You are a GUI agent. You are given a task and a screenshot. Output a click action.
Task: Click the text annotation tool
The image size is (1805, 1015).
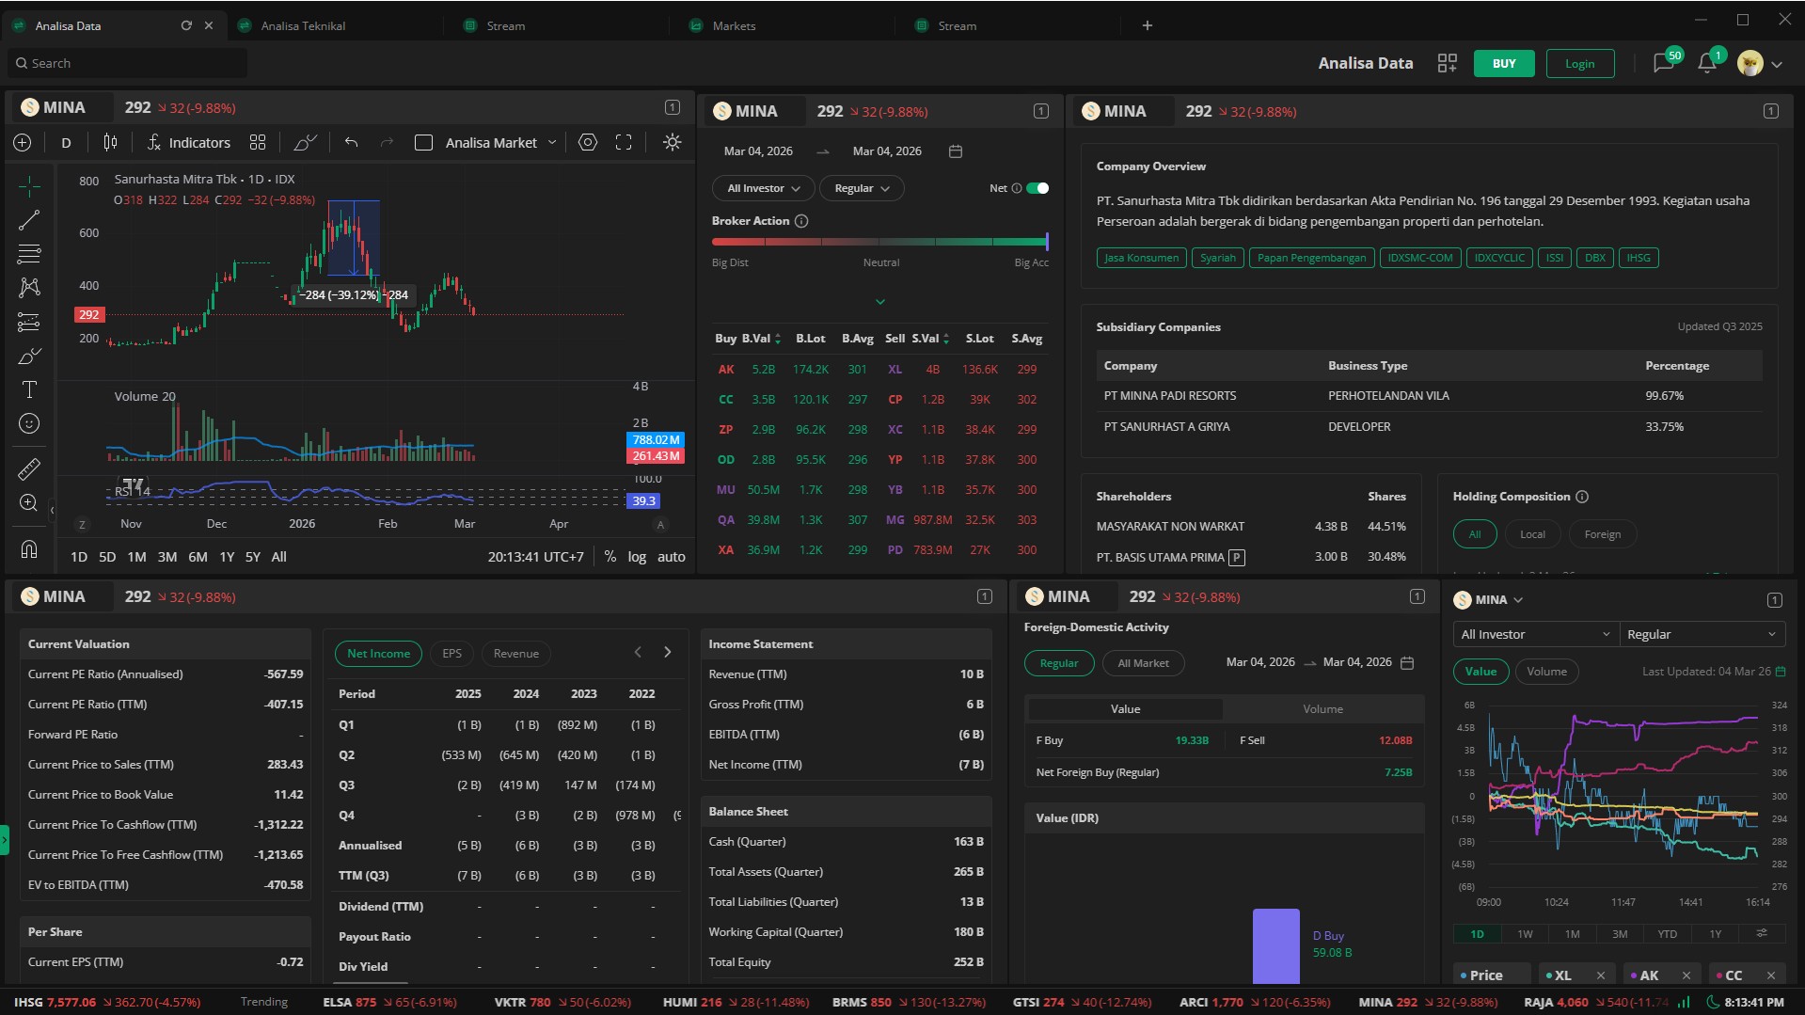coord(29,389)
